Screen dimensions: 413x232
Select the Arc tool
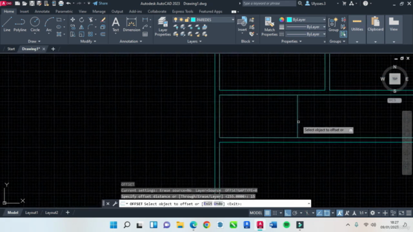point(49,24)
